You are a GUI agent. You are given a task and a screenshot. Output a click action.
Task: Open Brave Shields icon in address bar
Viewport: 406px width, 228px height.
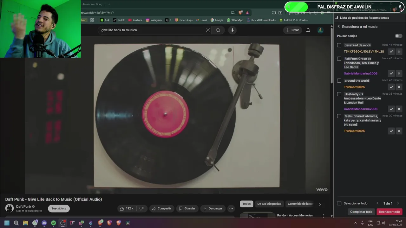(240, 13)
